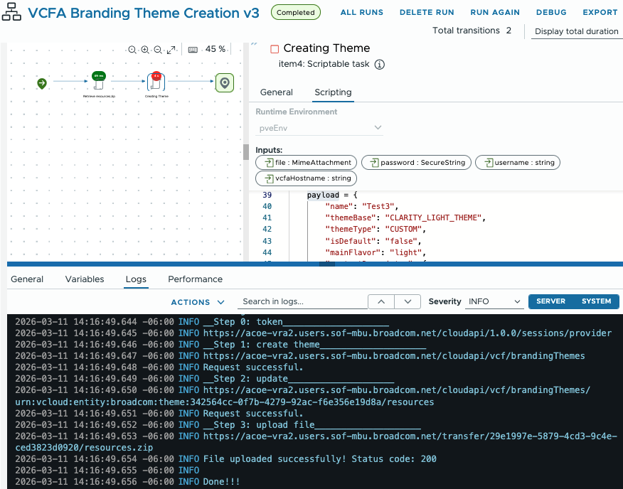The image size is (623, 489).
Task: Click the fit-to-screen expand arrows icon
Action: (x=171, y=50)
